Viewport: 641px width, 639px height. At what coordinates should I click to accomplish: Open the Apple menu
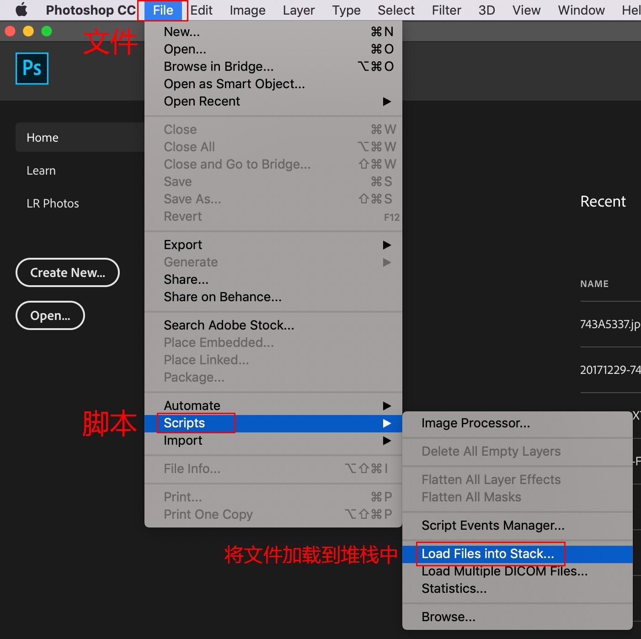coord(21,10)
